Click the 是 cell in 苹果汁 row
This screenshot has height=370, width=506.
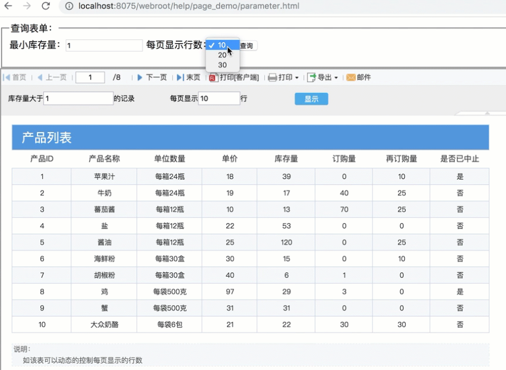point(460,177)
